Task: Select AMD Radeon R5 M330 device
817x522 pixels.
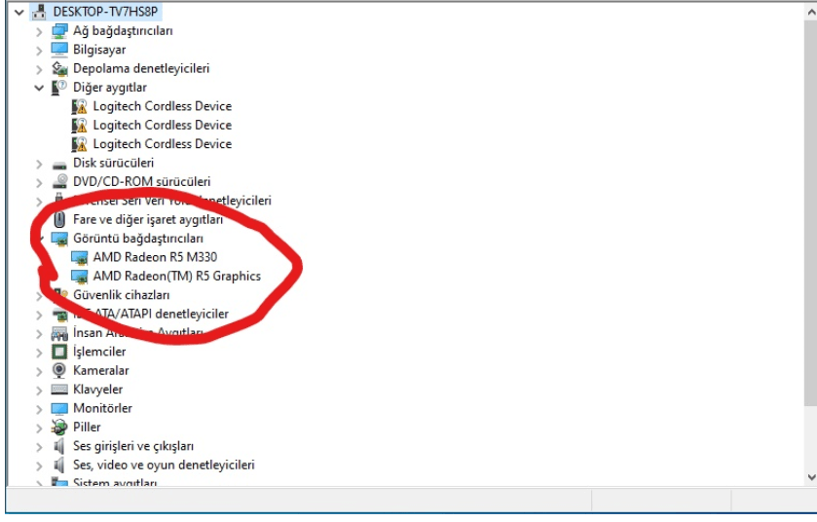Action: point(155,257)
